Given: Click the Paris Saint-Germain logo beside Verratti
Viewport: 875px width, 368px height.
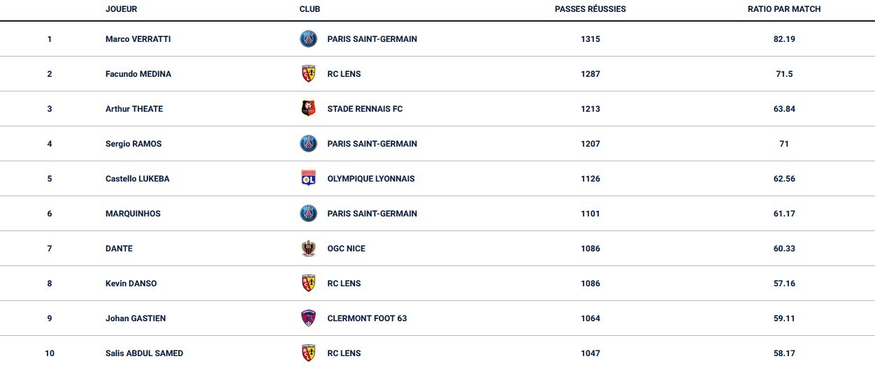Looking at the screenshot, I should pyautogui.click(x=308, y=39).
